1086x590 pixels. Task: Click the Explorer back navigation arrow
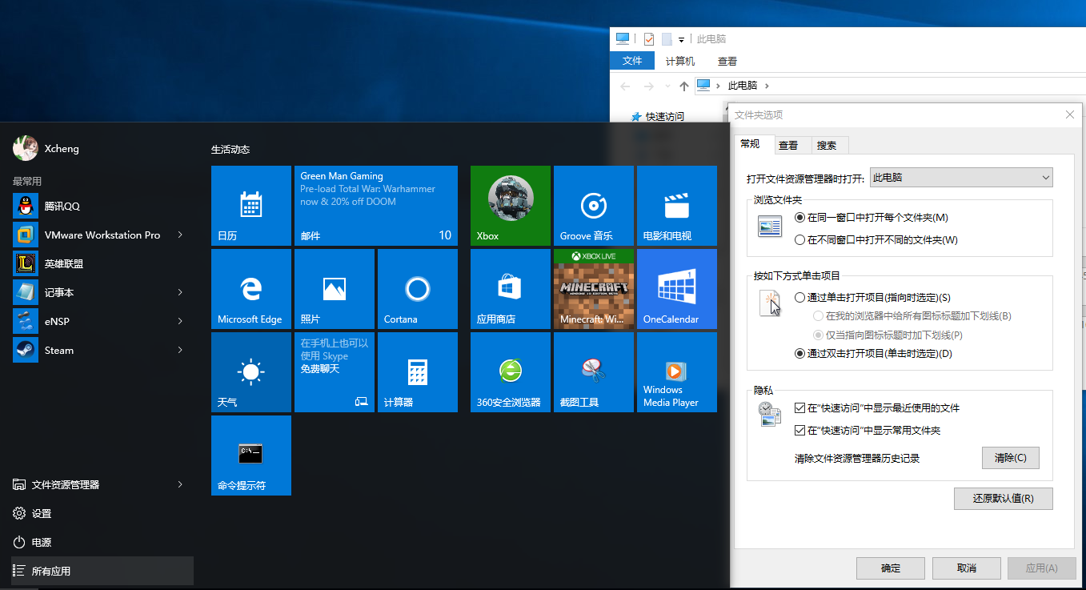(x=625, y=86)
